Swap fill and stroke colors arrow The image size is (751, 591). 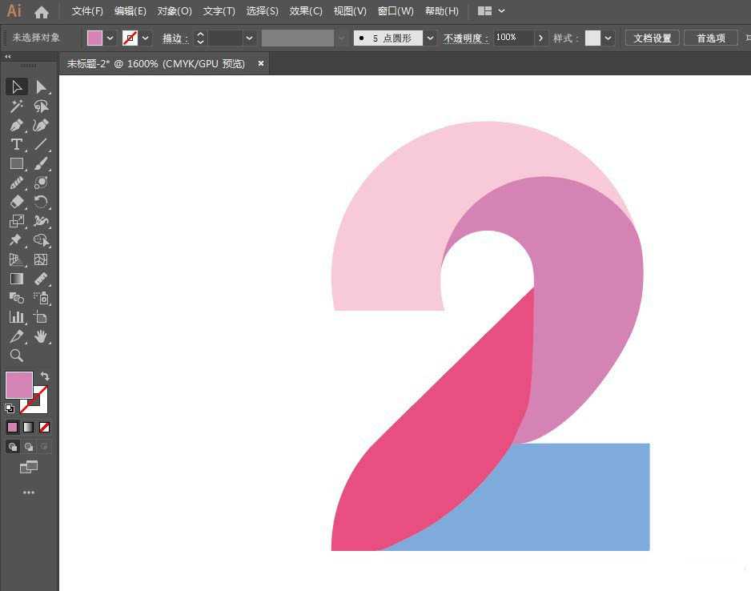pyautogui.click(x=45, y=376)
